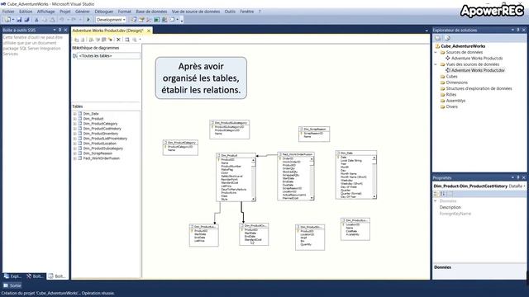Select the Expl... tab under the toolbox
The width and height of the screenshot is (529, 297).
tap(12, 276)
